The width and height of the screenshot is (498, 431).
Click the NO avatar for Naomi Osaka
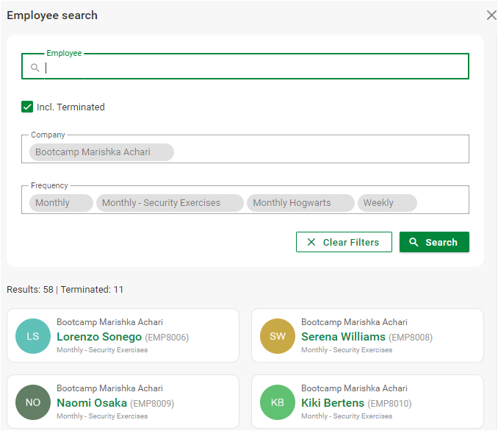click(x=33, y=402)
